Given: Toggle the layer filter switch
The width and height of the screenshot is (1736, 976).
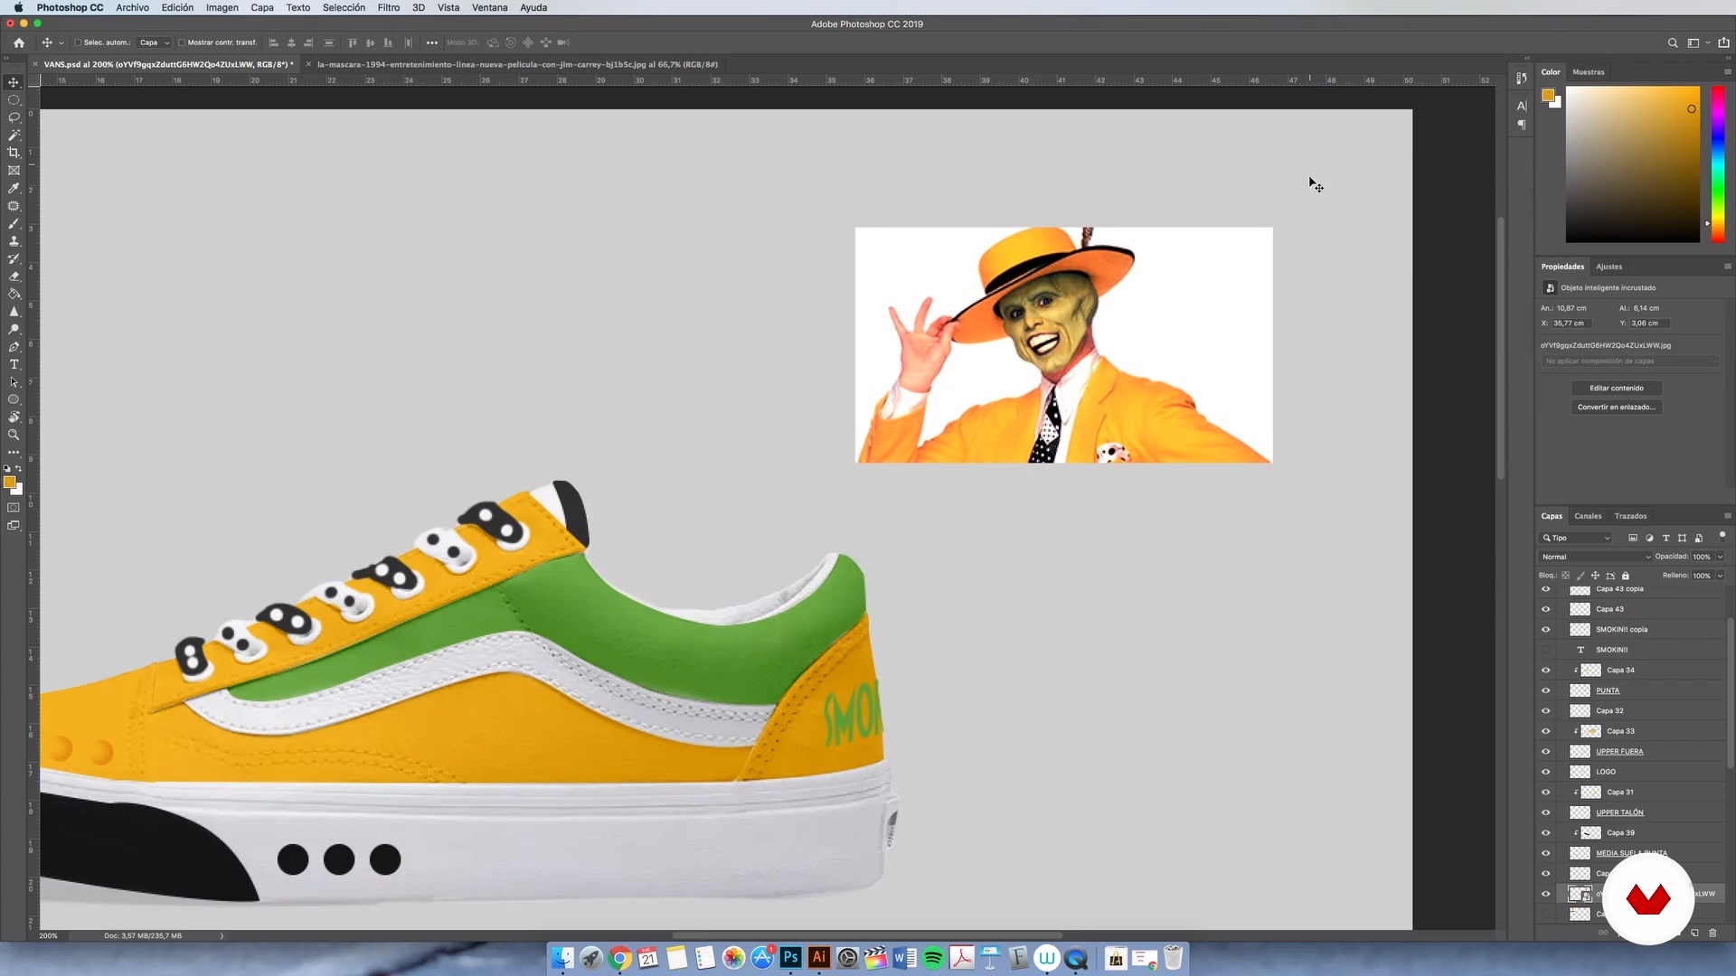Looking at the screenshot, I should coord(1722,536).
